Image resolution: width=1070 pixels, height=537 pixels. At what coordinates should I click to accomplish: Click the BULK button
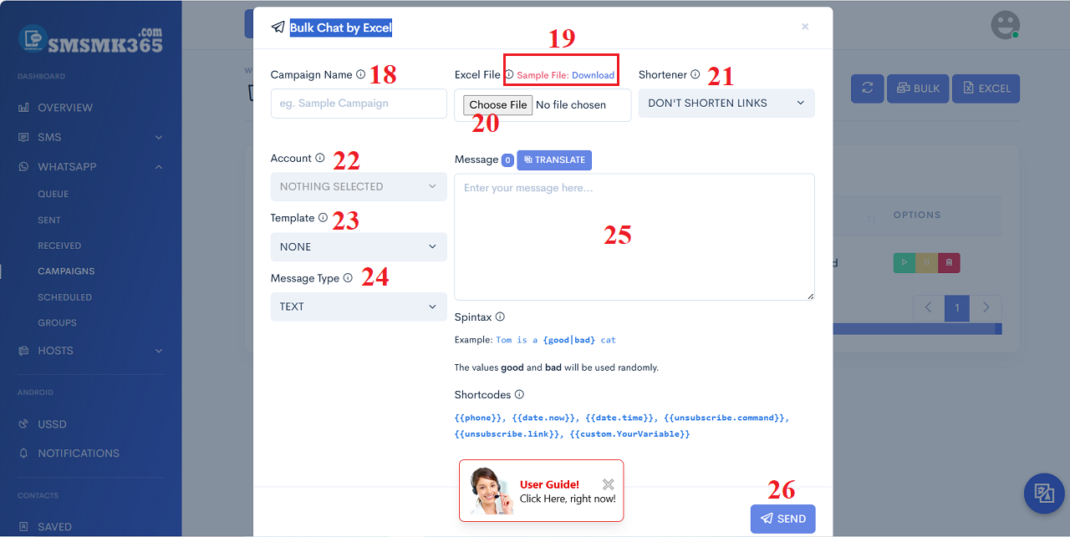pos(917,88)
